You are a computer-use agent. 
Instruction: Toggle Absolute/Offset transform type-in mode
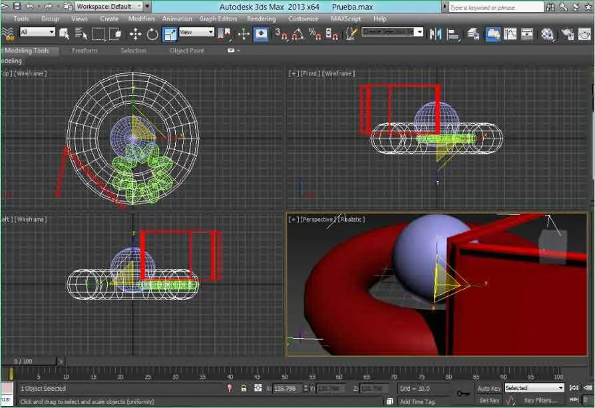(258, 388)
